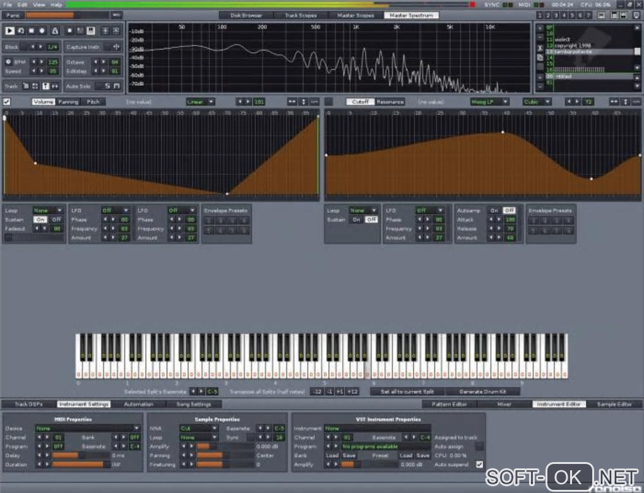This screenshot has width=644, height=493.
Task: Click the horizontal flip arrows icon of the volume envelope
Action: (x=292, y=102)
